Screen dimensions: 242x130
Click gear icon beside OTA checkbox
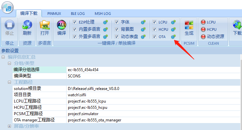tap(173, 36)
